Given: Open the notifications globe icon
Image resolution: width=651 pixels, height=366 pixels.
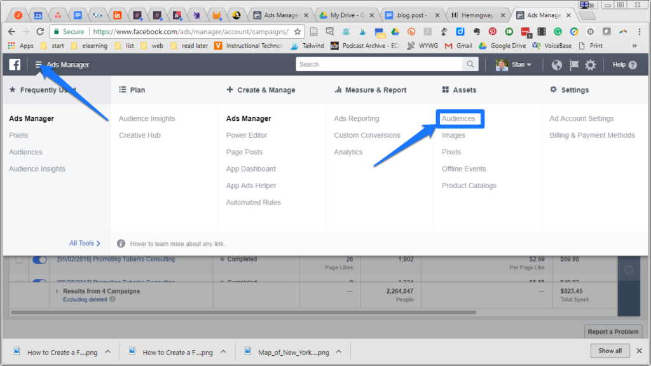Looking at the screenshot, I should click(x=557, y=65).
